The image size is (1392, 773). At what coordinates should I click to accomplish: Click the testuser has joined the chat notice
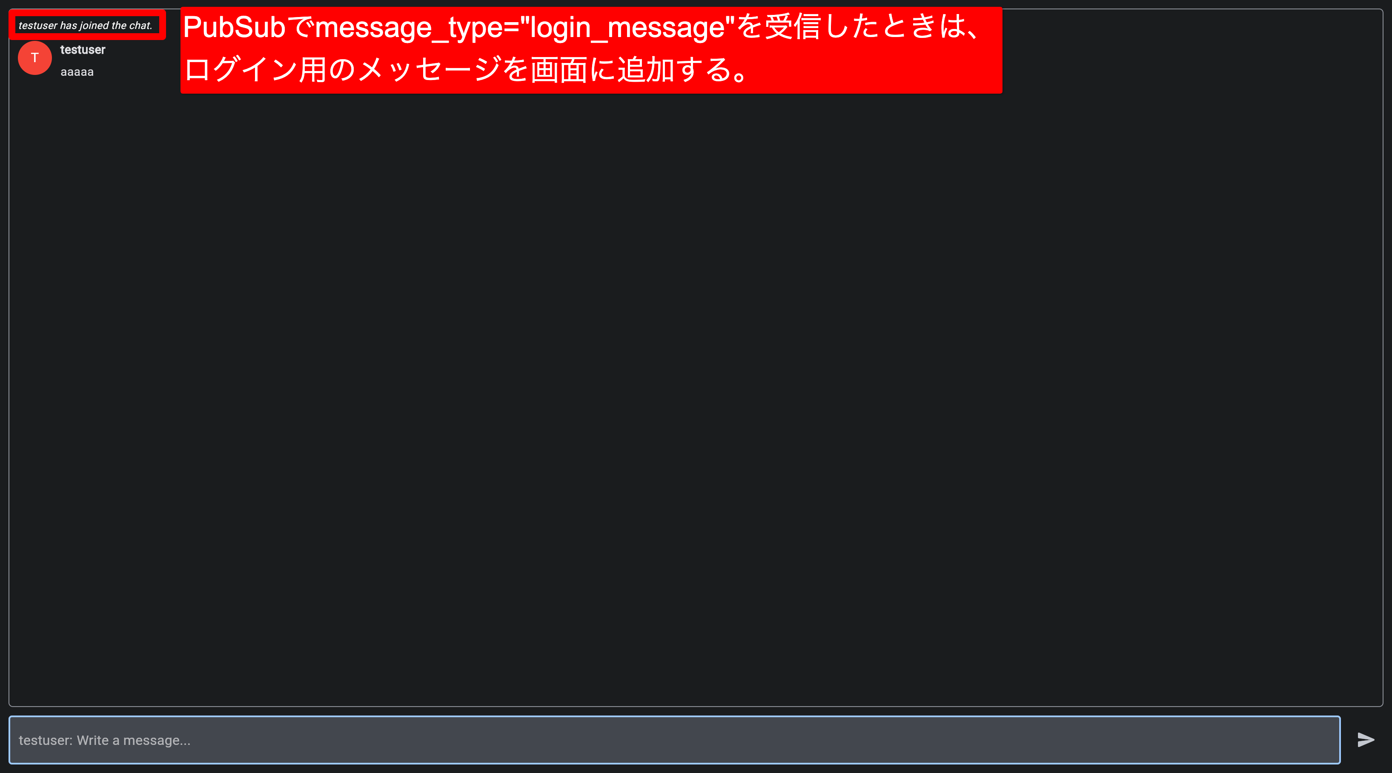point(86,26)
